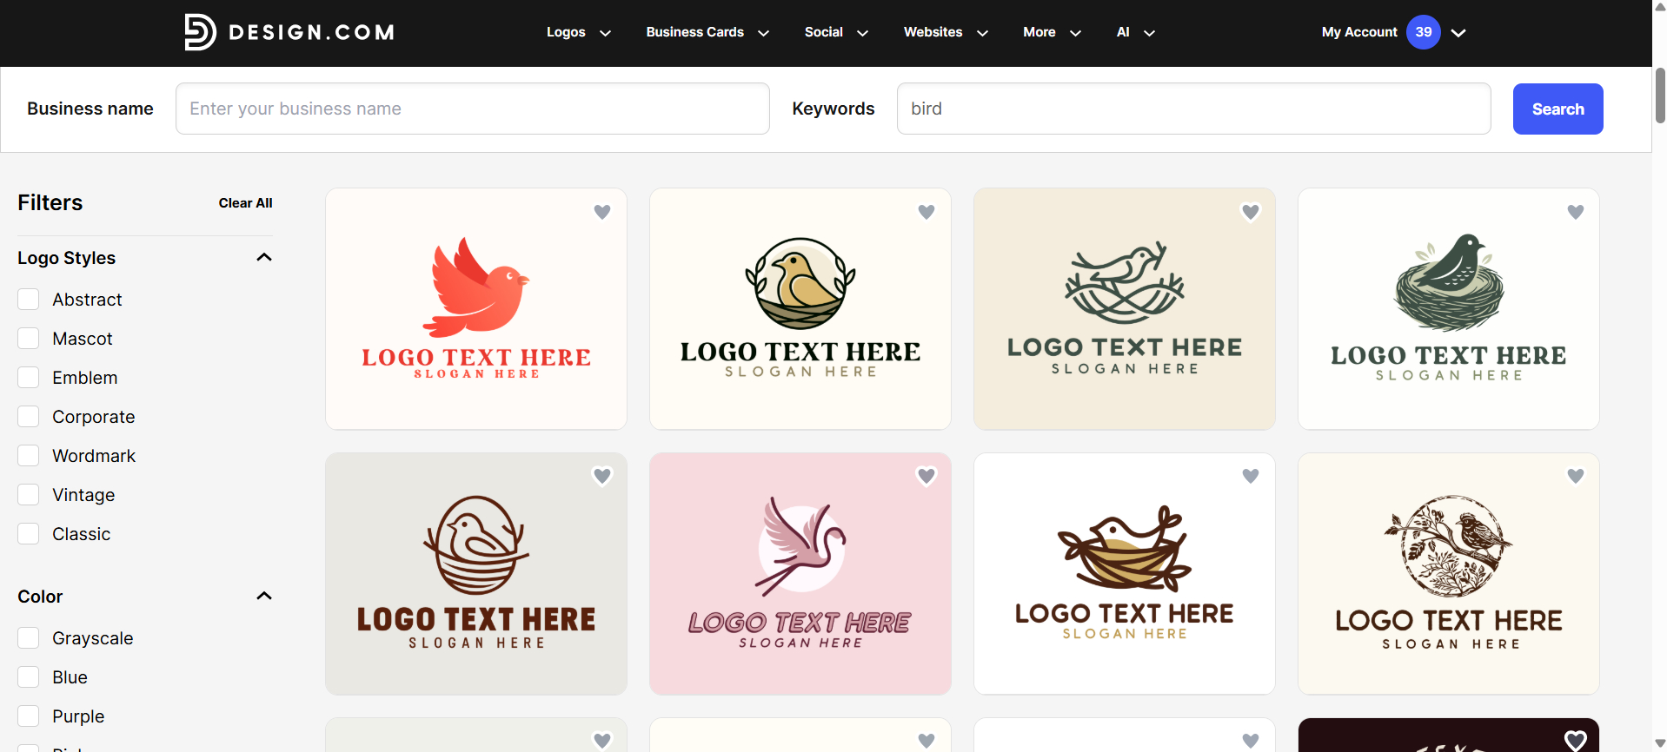Open the Social dropdown chevron
Image resolution: width=1667 pixels, height=752 pixels.
[863, 33]
